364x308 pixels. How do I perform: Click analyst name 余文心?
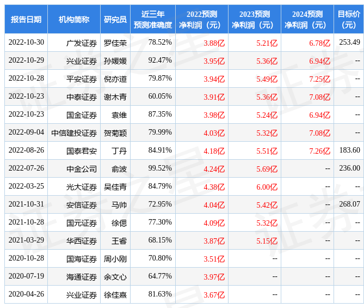tap(115, 277)
